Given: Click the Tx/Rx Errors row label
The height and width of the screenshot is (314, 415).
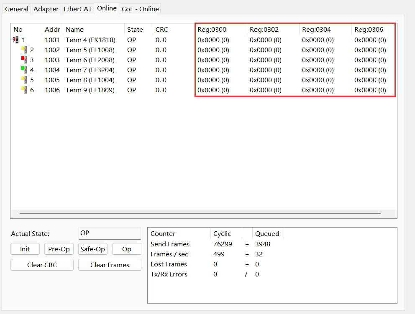Looking at the screenshot, I should tap(169, 274).
